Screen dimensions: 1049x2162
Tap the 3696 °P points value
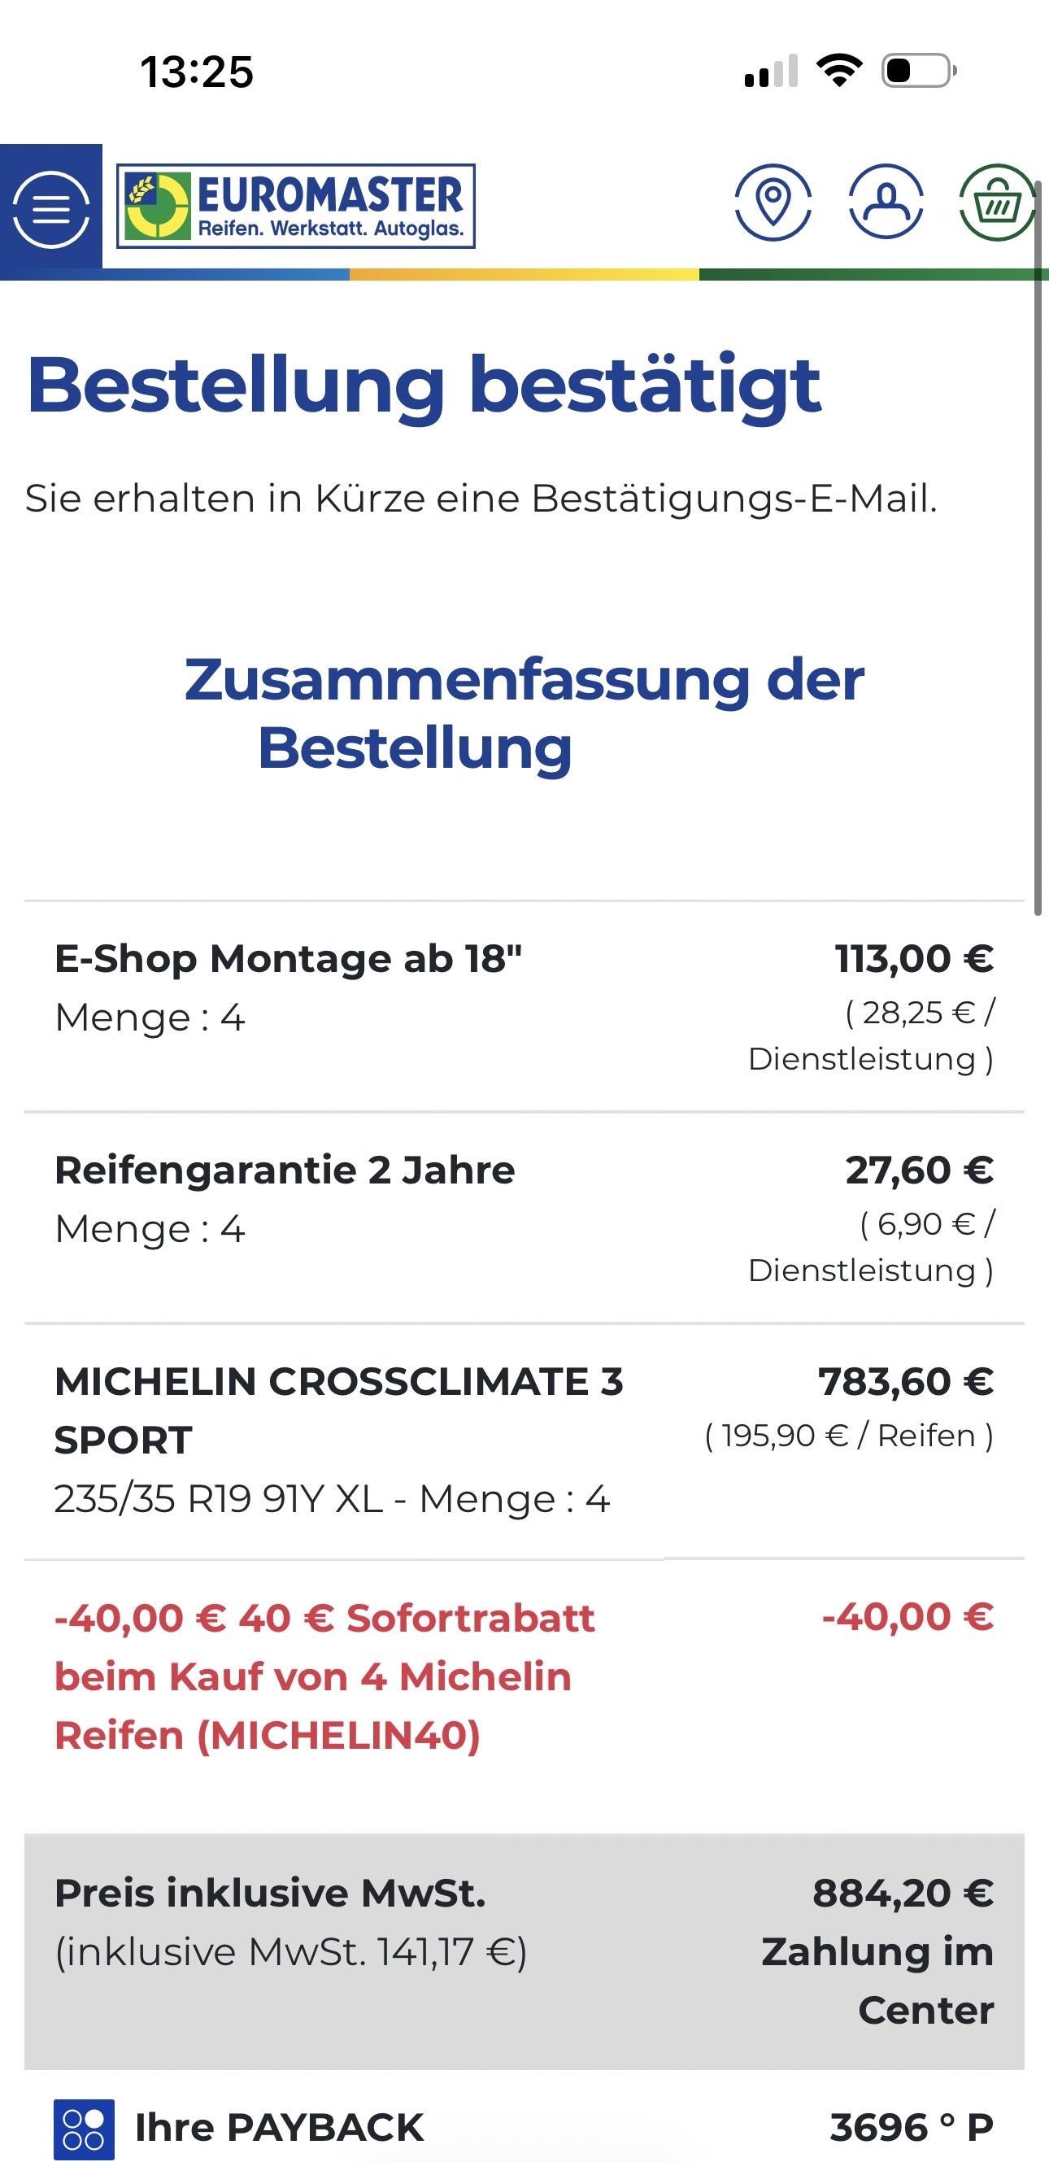(911, 2127)
